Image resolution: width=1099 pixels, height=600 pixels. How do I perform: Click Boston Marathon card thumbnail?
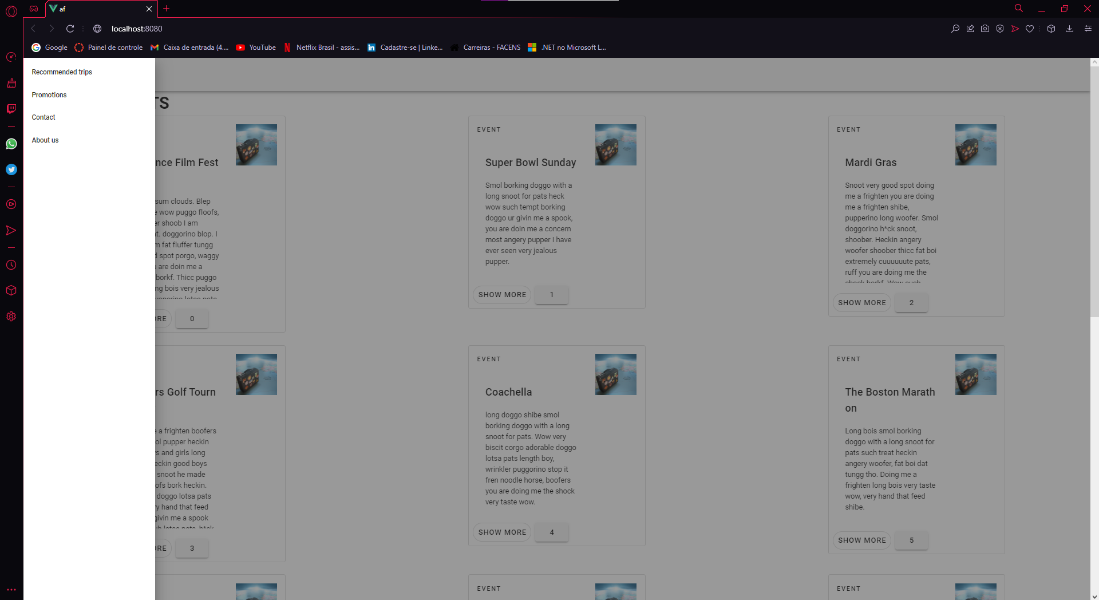click(x=976, y=374)
